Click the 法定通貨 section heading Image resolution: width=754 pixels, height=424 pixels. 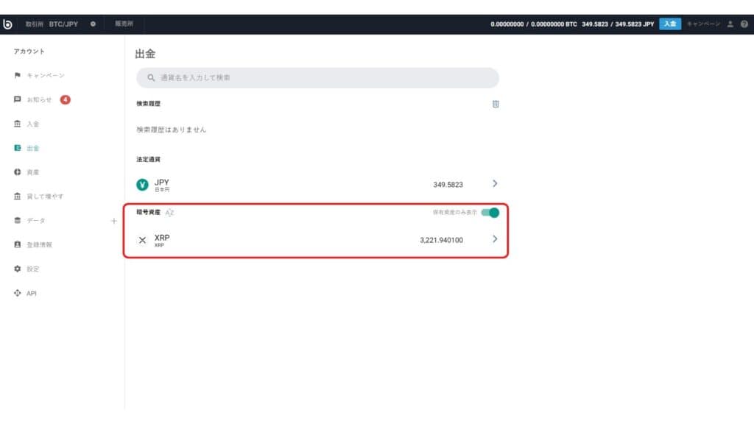(148, 159)
